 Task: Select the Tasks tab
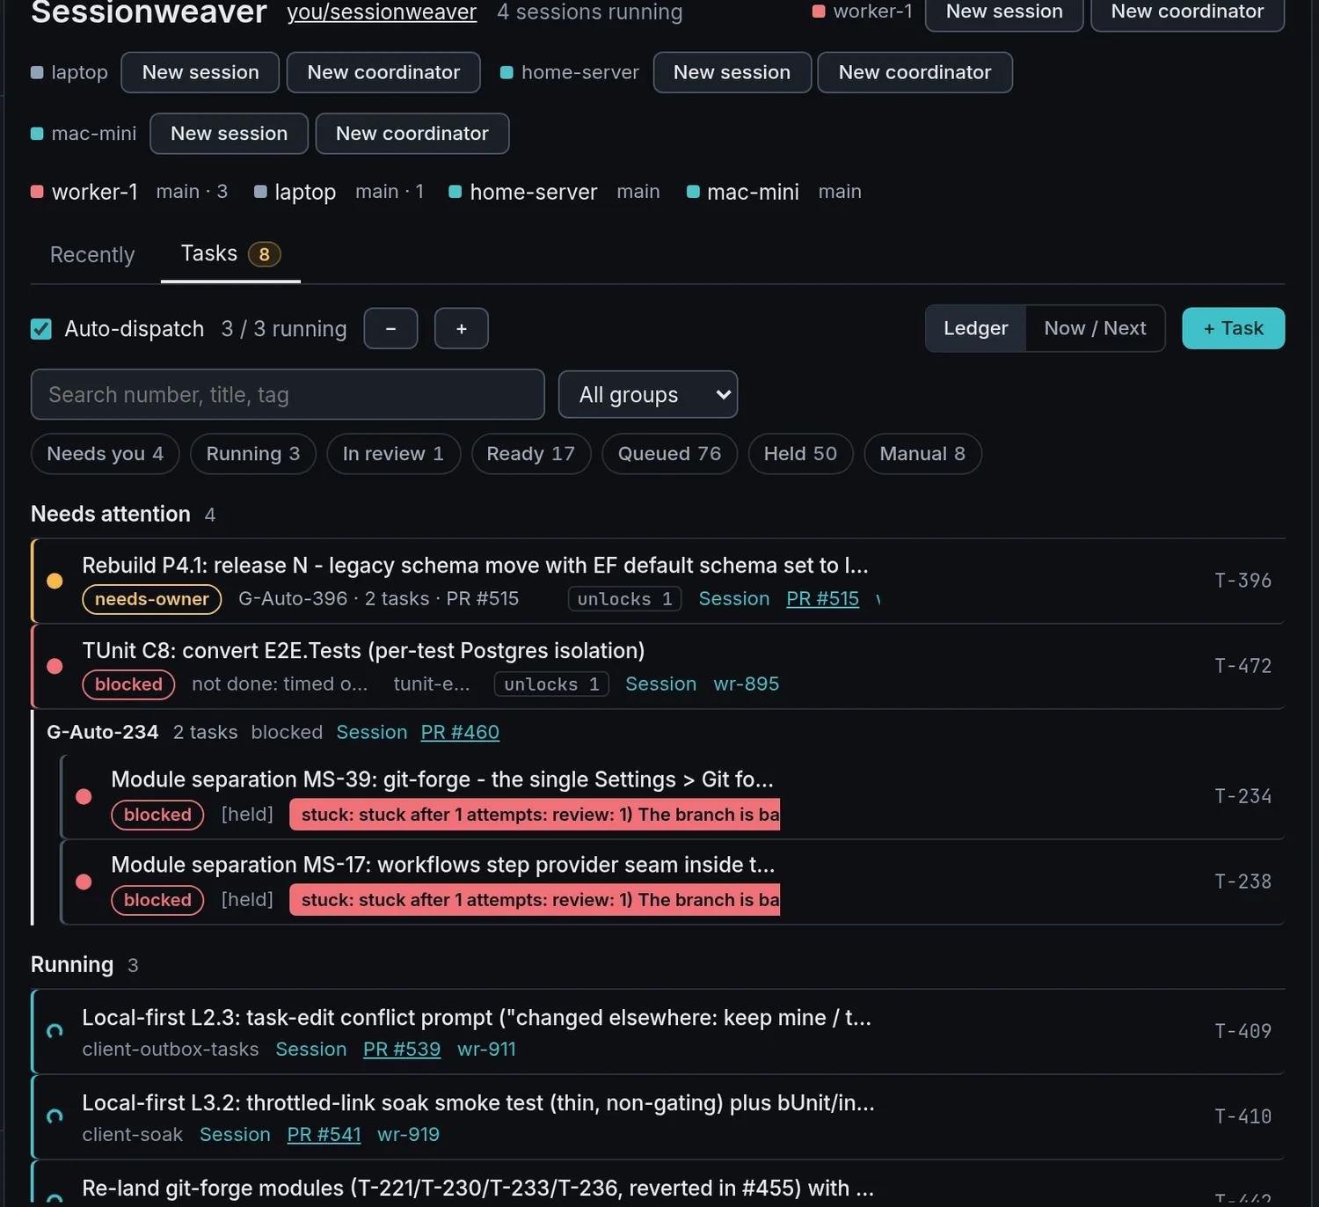[x=230, y=254]
